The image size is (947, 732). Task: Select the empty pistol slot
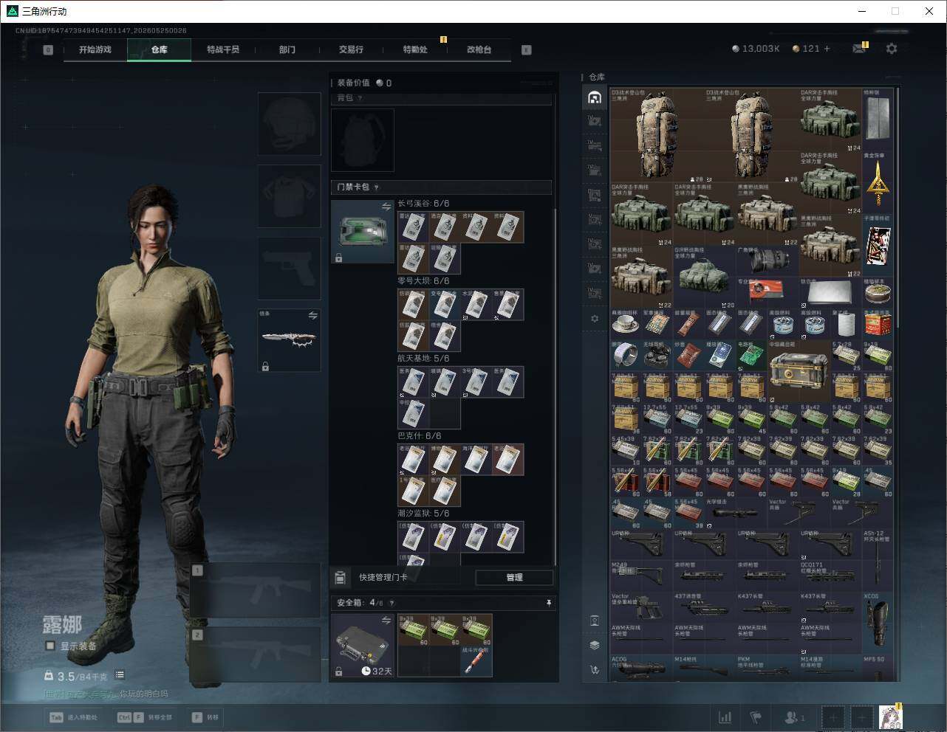click(x=289, y=269)
